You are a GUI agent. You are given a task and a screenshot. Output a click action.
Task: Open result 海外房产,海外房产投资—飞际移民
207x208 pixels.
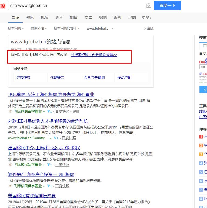tap(41, 174)
